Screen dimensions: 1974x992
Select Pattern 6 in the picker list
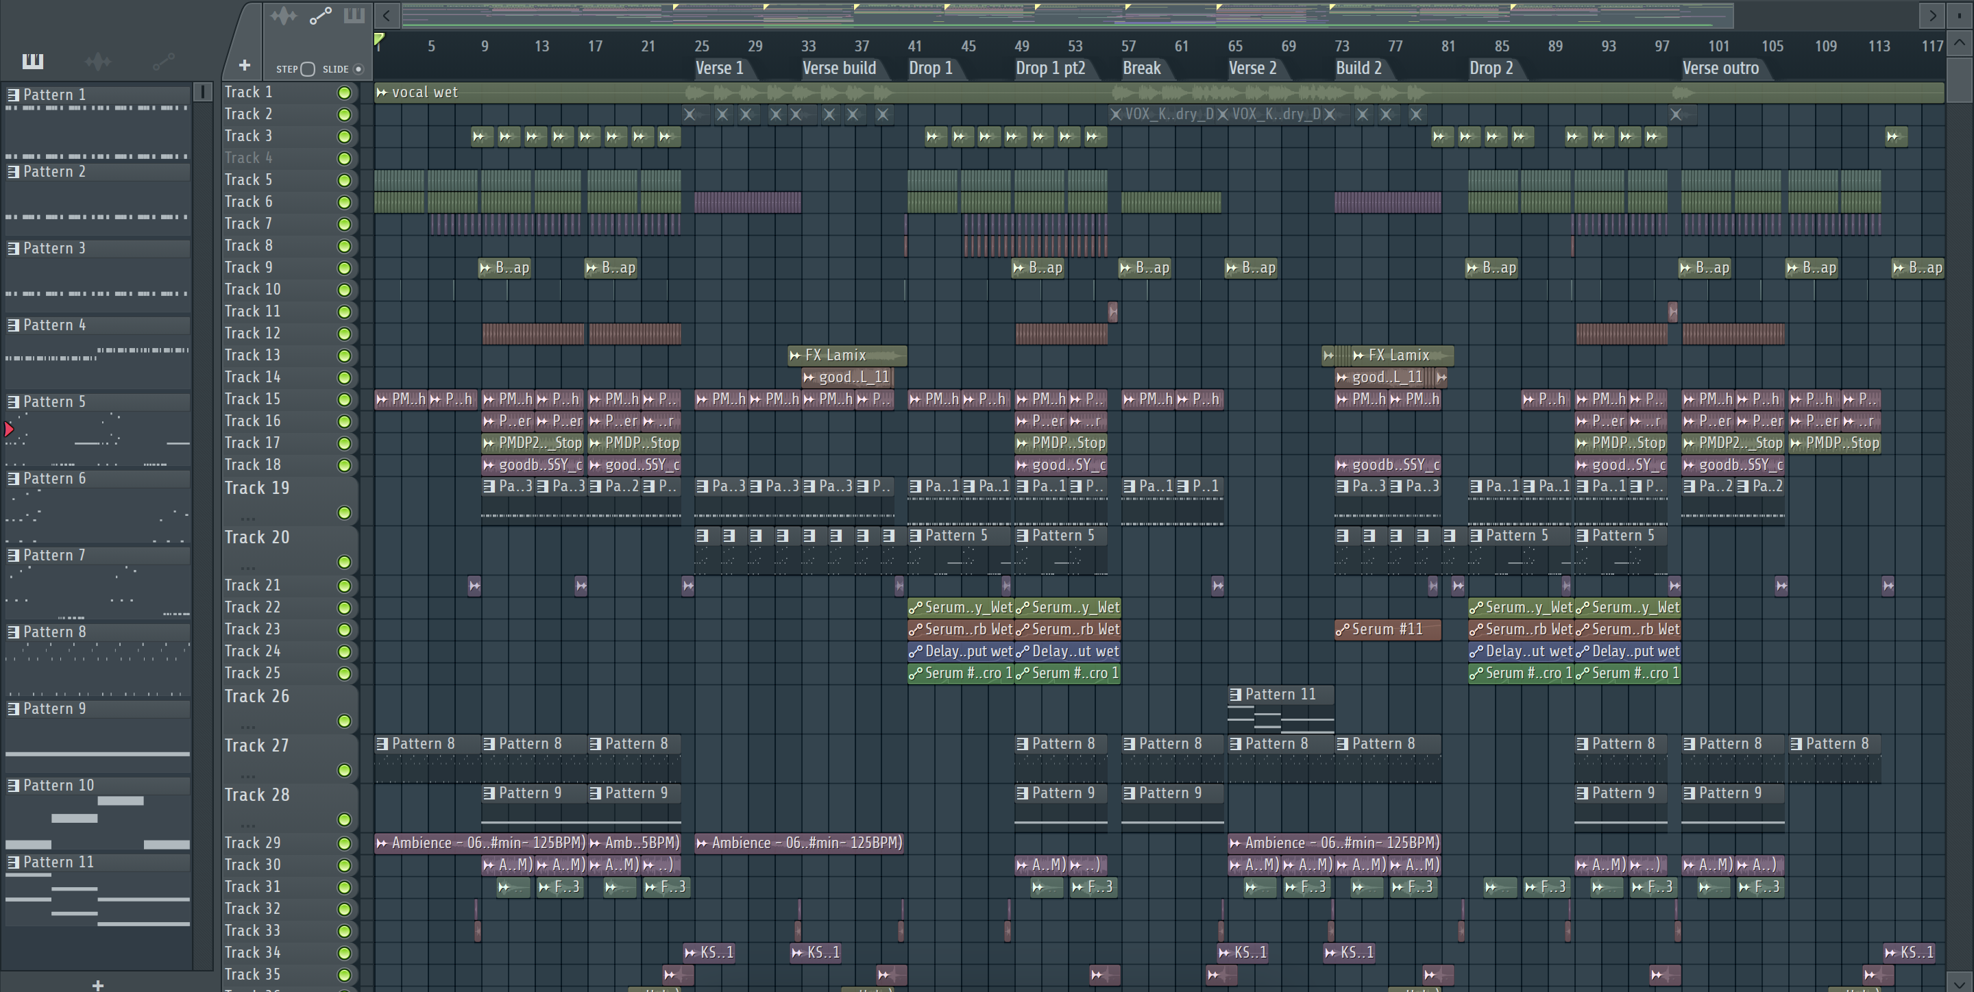98,479
